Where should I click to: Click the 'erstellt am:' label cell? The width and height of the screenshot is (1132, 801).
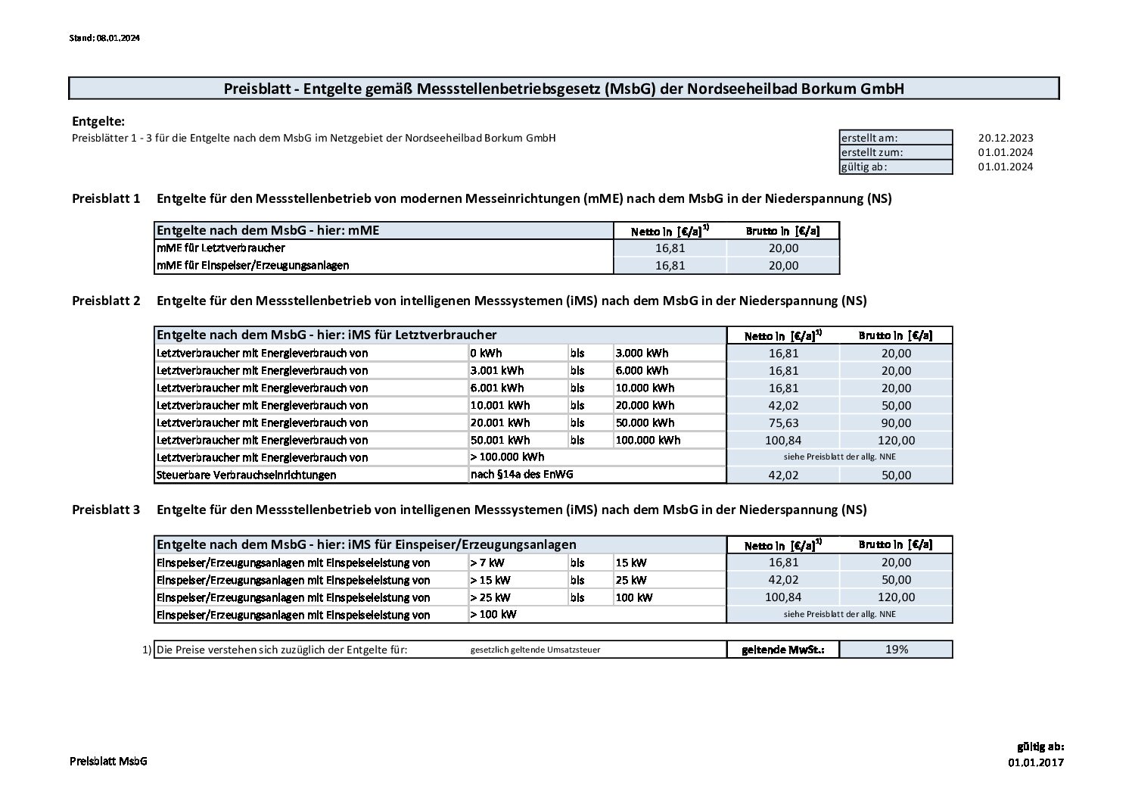(896, 138)
